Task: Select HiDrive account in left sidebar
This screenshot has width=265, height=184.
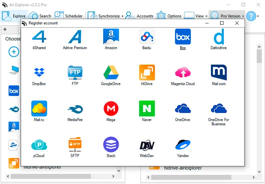Action: (14, 163)
